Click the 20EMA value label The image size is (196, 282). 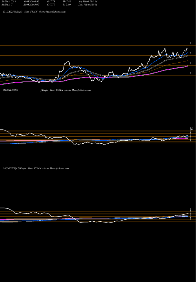[x=9, y=2]
